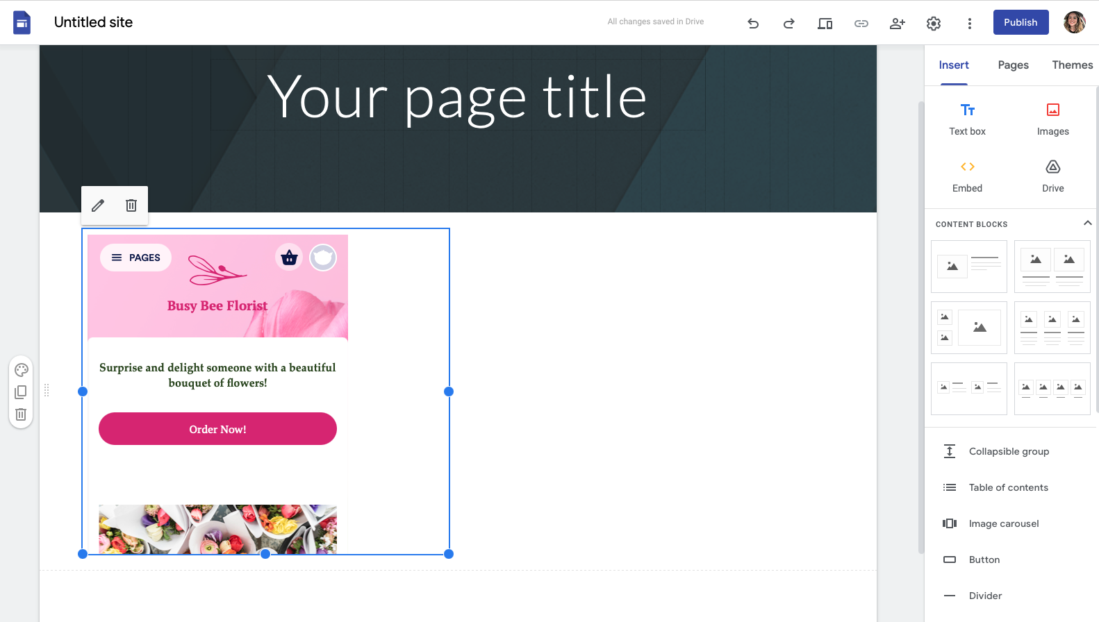1099x622 pixels.
Task: Click the shopping basket icon in the embed
Action: [289, 258]
